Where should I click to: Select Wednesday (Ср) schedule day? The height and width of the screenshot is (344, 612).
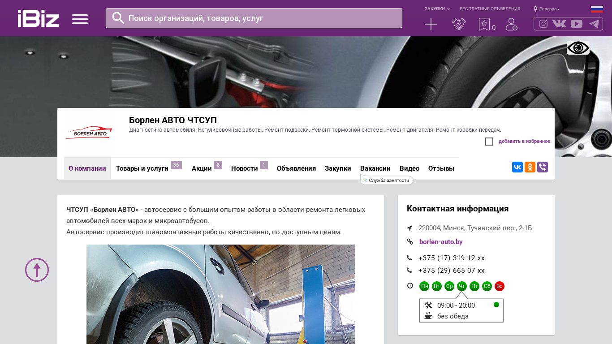(x=449, y=286)
